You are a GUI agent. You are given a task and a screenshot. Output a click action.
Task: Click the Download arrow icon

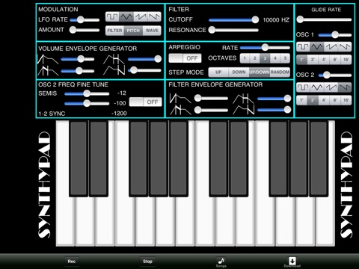[292, 261]
